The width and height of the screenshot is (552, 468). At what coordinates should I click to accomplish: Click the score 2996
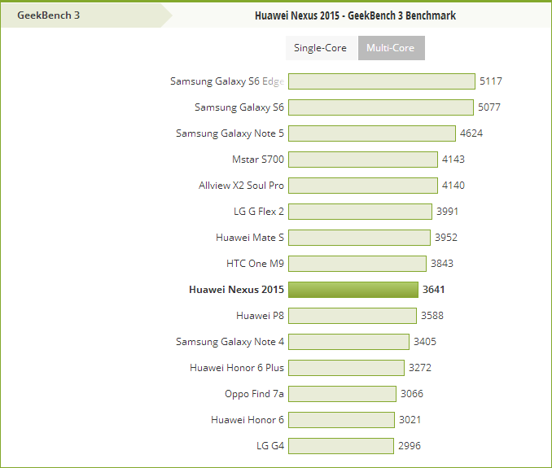tap(410, 446)
